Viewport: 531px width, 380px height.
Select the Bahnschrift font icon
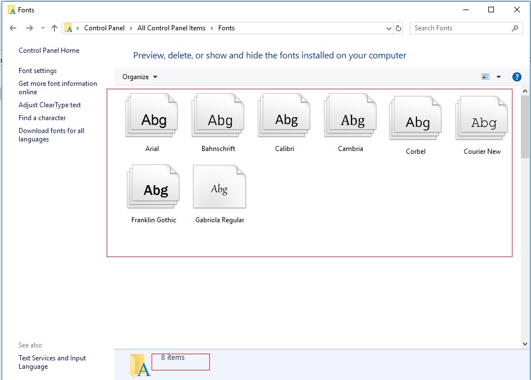click(218, 117)
